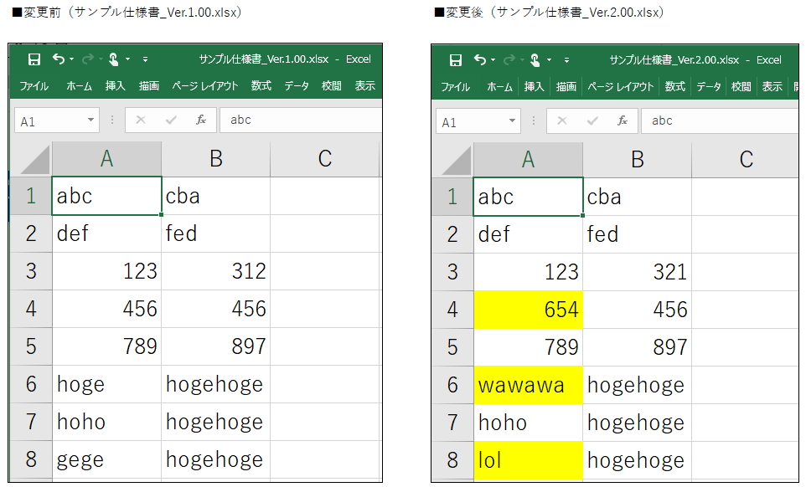Click Save icon in Ver.2.00 window
The width and height of the screenshot is (806, 487).
pyautogui.click(x=456, y=60)
